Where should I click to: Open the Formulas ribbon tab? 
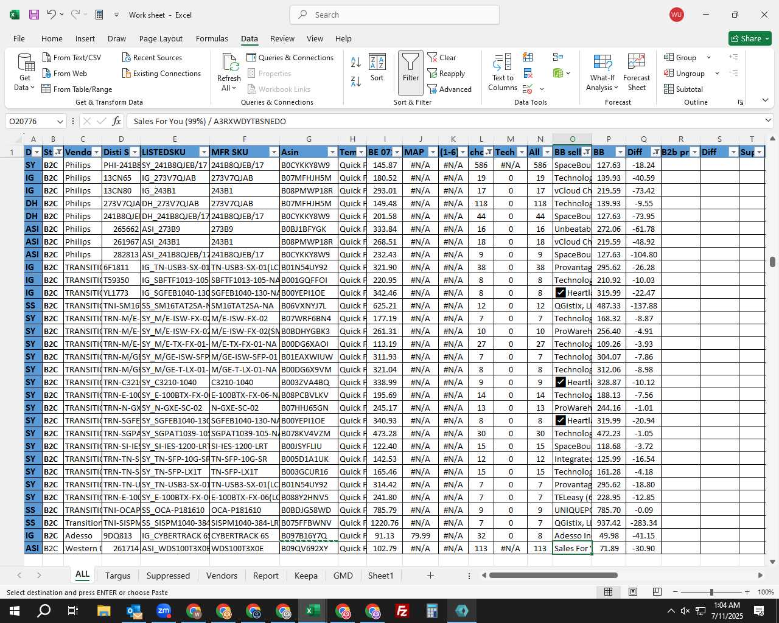click(x=212, y=38)
